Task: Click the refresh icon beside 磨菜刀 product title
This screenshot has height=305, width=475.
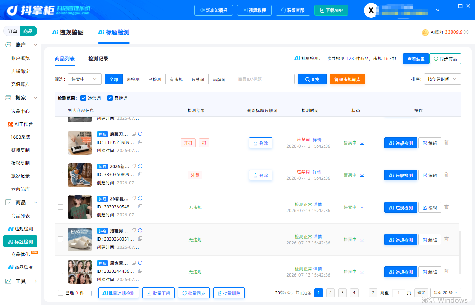Action: click(x=140, y=134)
